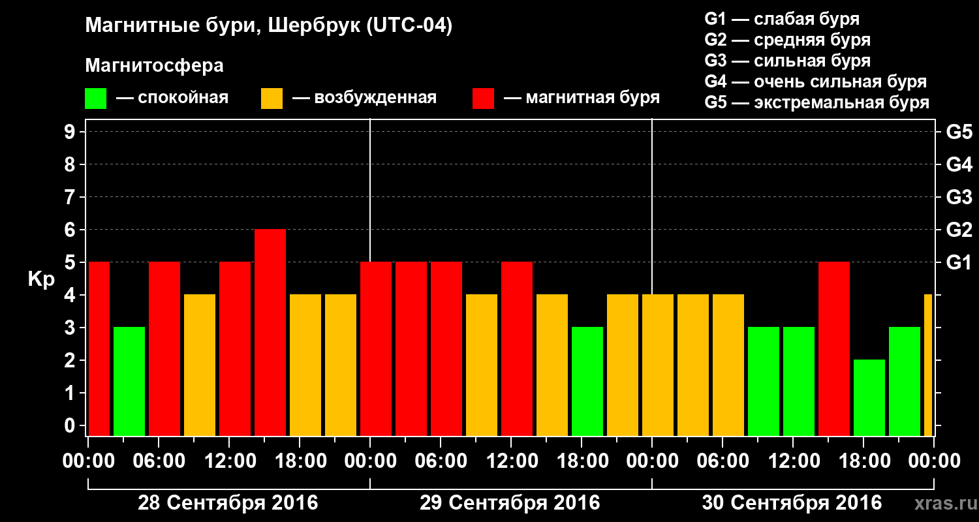This screenshot has height=522, width=979.
Task: Select the chart title 'Магнитные бури, Шербрук (UTC-04)'
Action: pos(268,27)
